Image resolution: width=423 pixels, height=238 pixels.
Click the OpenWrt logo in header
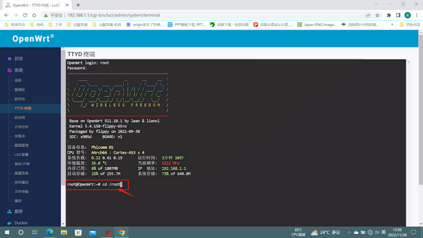pos(33,38)
